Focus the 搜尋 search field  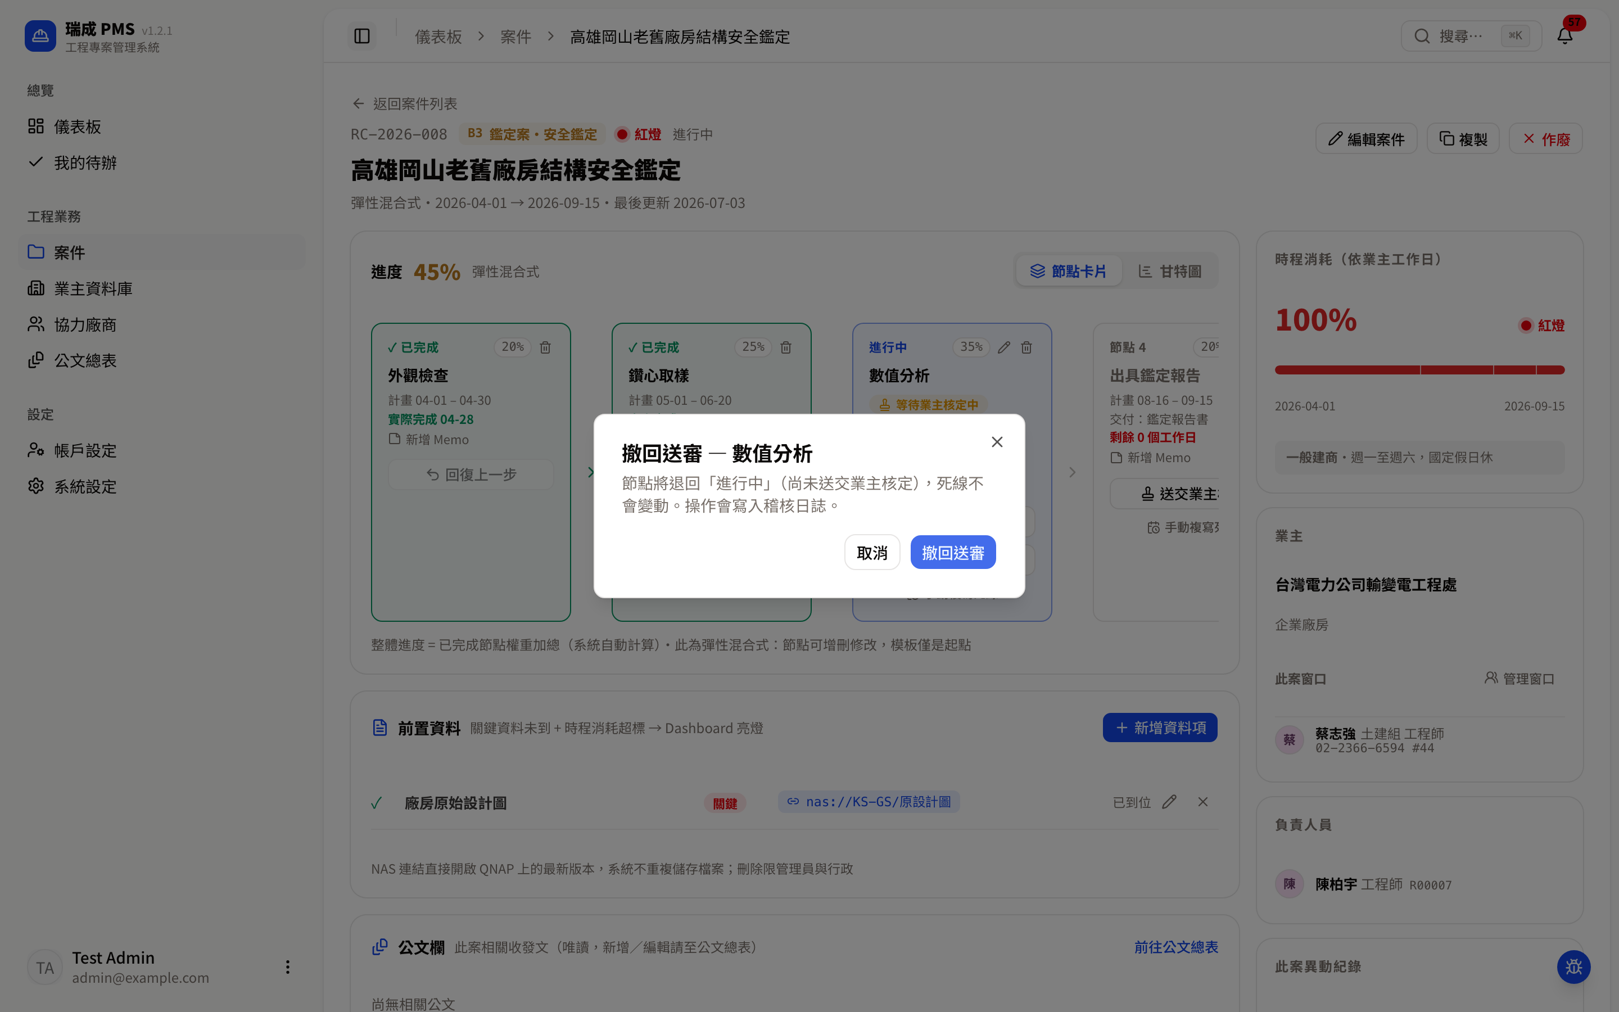[x=1471, y=36]
